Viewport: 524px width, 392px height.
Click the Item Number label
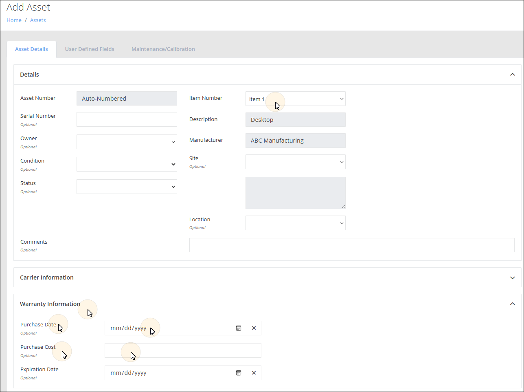[206, 98]
